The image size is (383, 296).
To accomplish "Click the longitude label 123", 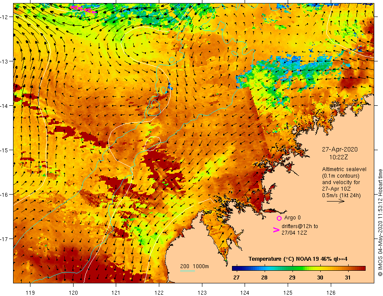I will (202, 293).
